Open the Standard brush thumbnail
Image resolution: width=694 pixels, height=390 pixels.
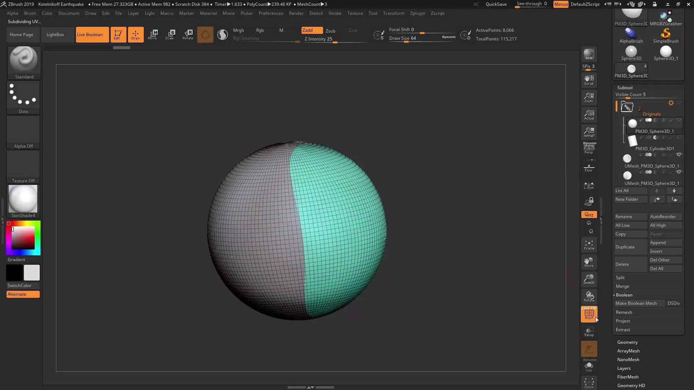24,62
